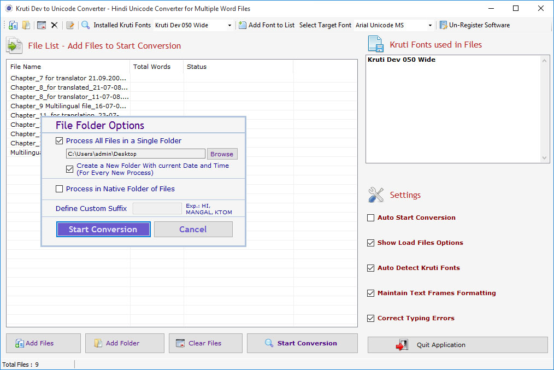554x370 pixels.
Task: Click the Define Custom Suffix input field
Action: pos(157,208)
